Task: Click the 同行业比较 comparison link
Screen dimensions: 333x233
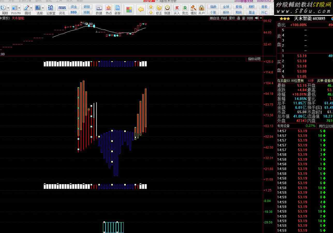Action: tap(326, 126)
